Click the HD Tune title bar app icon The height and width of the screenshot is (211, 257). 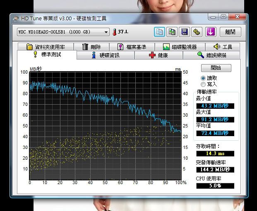pyautogui.click(x=16, y=18)
